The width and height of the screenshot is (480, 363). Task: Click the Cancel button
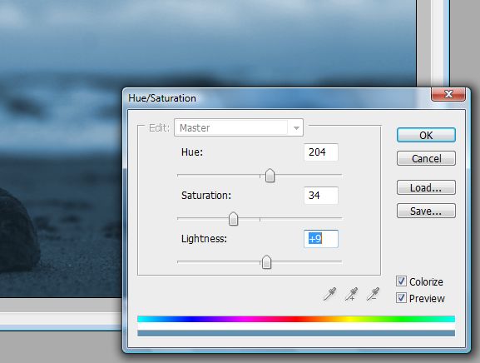point(426,158)
